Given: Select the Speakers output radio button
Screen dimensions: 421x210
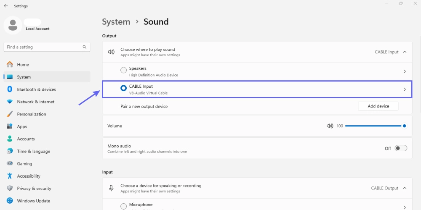Looking at the screenshot, I should point(123,70).
